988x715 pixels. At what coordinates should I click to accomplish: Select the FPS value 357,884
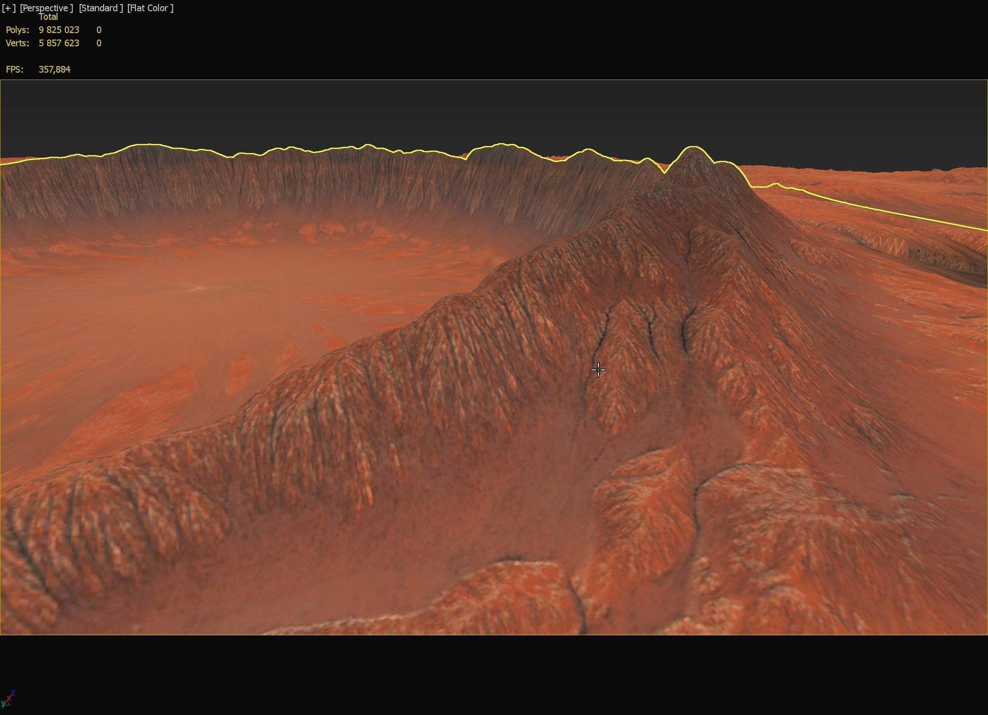[x=54, y=70]
